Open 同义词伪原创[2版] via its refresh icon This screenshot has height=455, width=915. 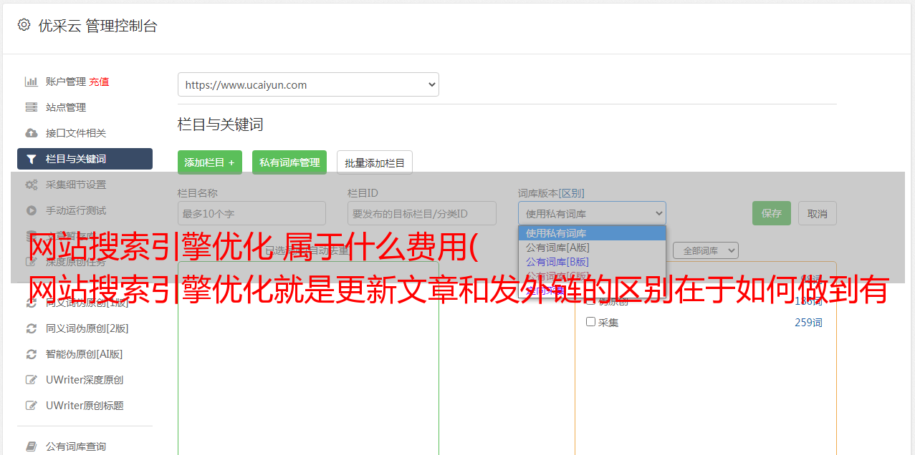coord(32,328)
